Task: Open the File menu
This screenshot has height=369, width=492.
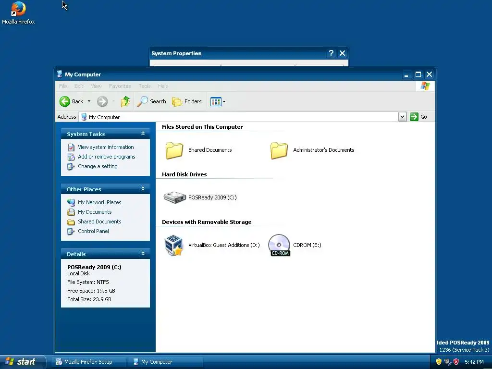Action: [63, 86]
